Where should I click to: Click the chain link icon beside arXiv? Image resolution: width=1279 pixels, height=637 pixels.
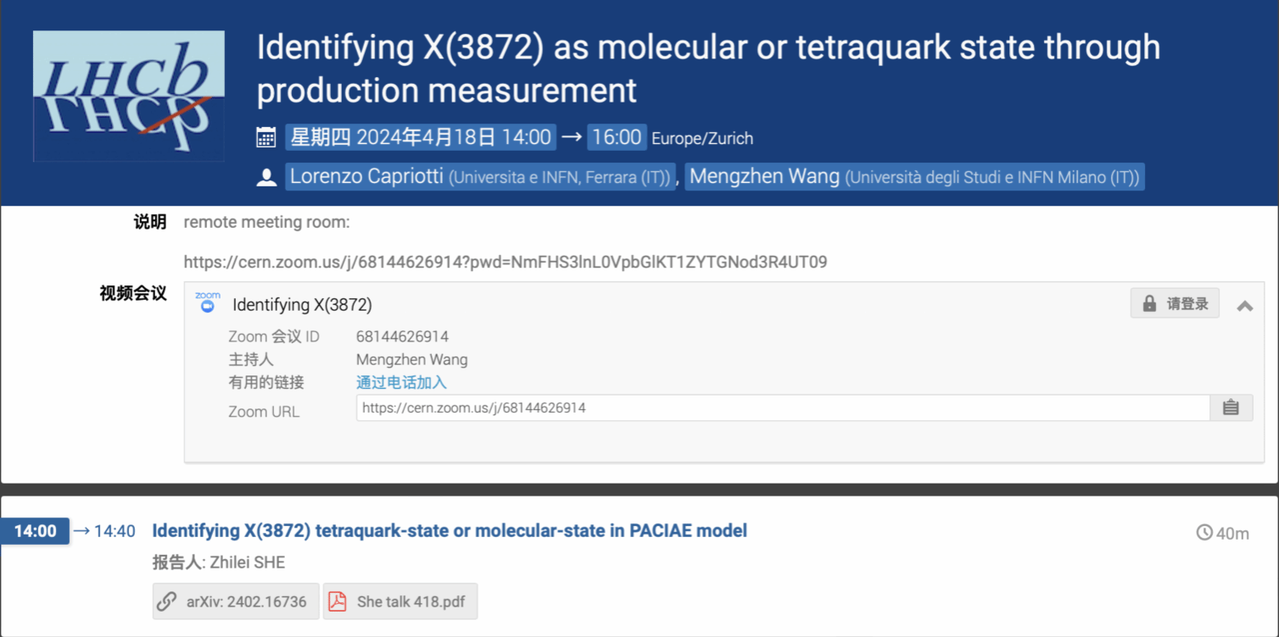[167, 601]
